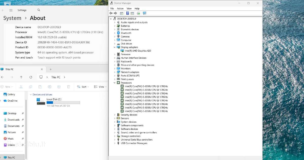Open the Help menu in Device Manager

(137, 9)
